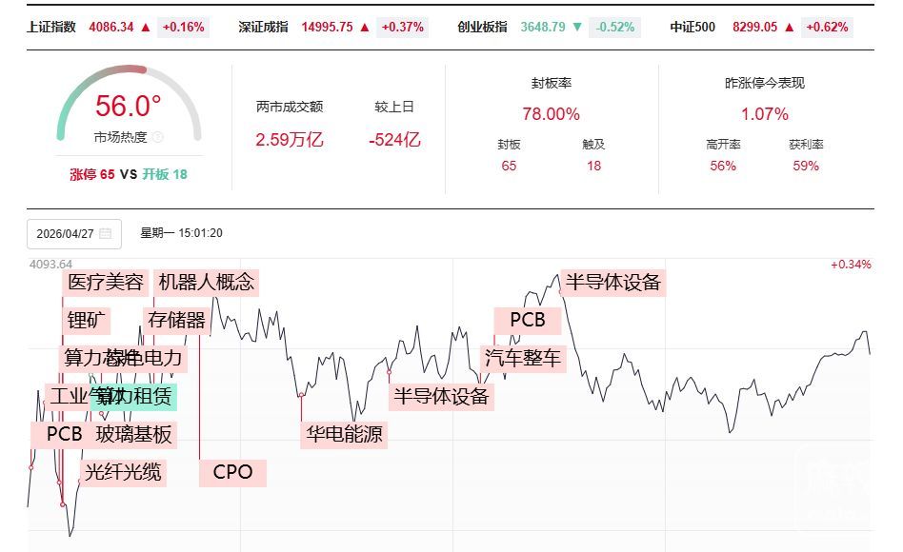Screen dimensions: 903x552
Task: Click the market heat gauge reading 56.0°
Action: click(128, 106)
